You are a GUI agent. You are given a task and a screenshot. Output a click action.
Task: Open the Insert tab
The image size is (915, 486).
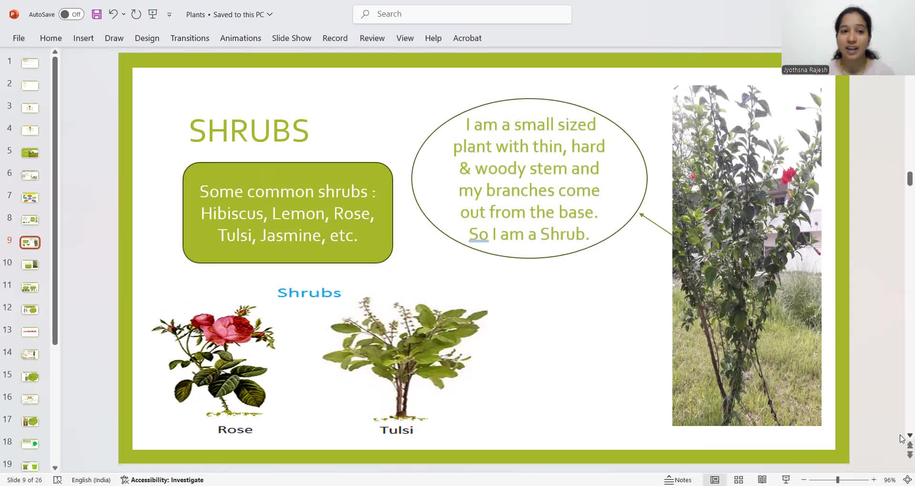pos(83,38)
